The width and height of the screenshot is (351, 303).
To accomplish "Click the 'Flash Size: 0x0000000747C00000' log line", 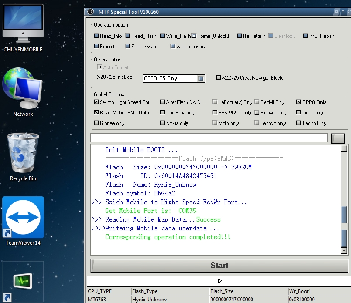I will [178, 167].
